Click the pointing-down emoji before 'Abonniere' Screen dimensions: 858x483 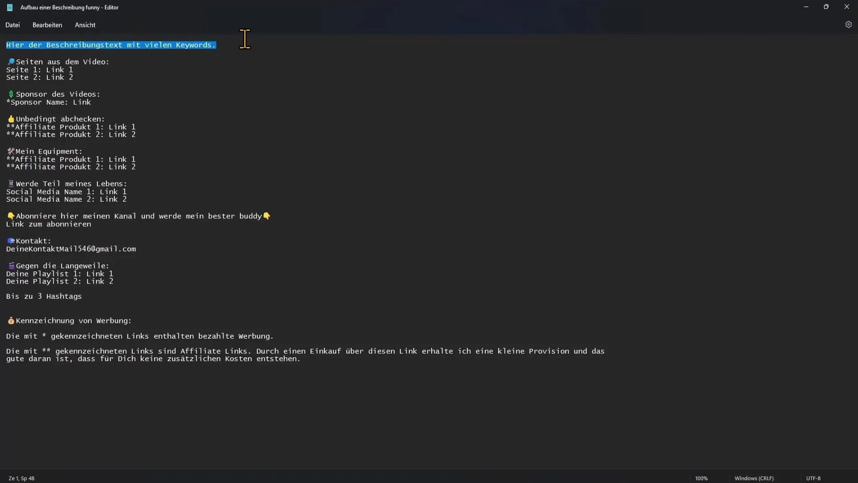pos(11,216)
